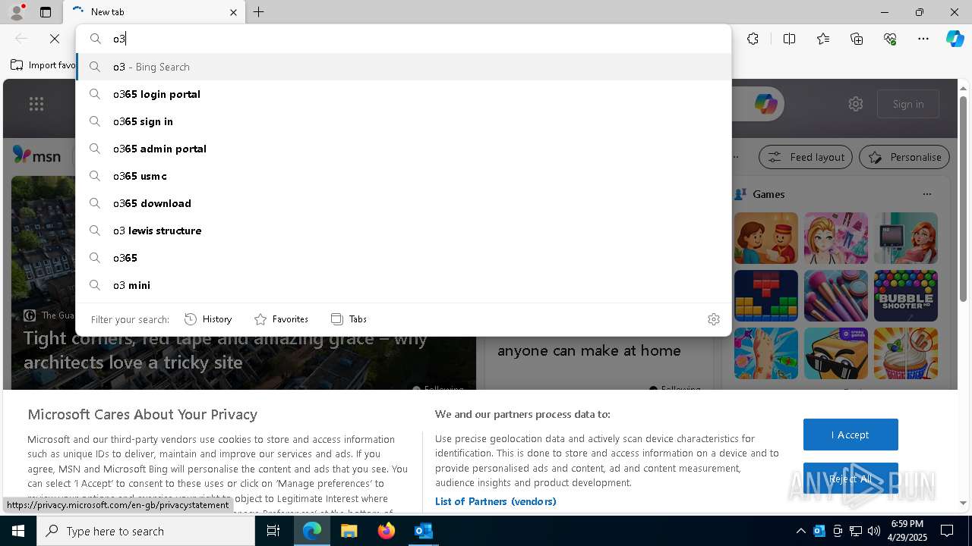Stop page loading with X button

(55, 39)
